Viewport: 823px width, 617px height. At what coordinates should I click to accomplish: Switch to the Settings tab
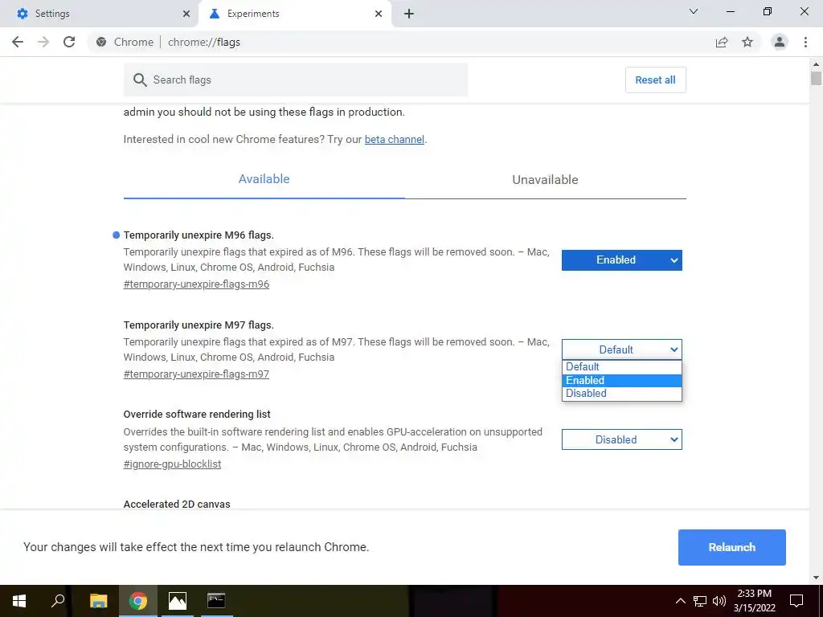[x=99, y=14]
